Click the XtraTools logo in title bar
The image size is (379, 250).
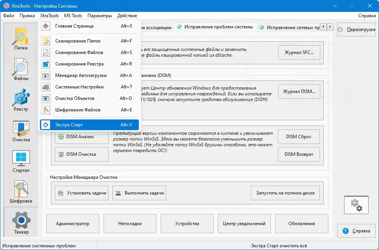[x=6, y=6]
